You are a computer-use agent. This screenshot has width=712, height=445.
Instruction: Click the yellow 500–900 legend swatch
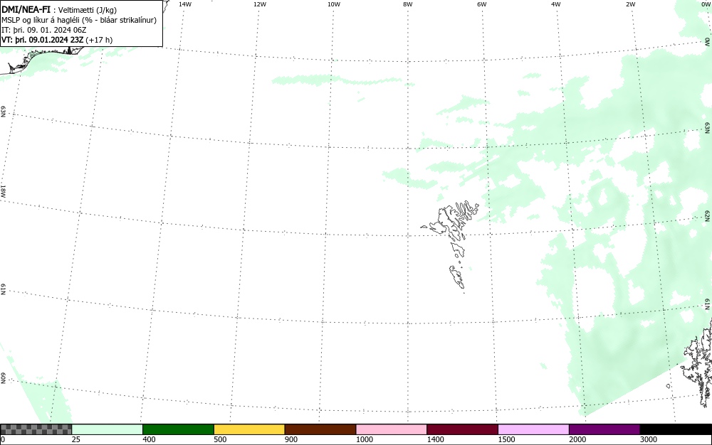(x=249, y=429)
